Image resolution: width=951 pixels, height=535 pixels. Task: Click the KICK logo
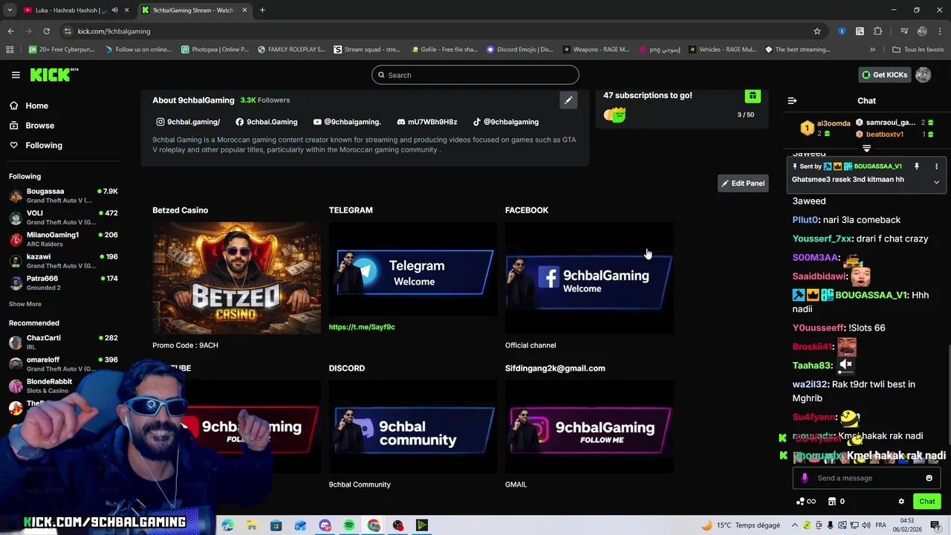[53, 74]
